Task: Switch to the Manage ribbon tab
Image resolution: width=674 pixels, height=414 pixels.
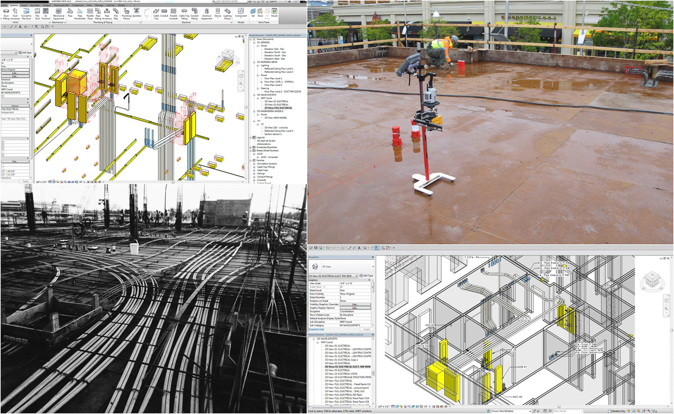Action: click(99, 5)
